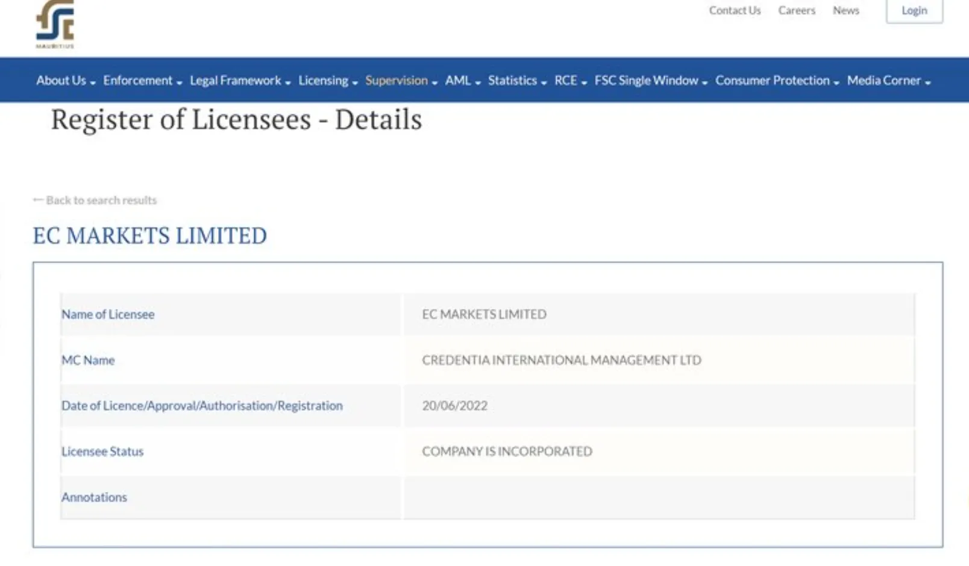Open the Legal Framework dropdown

pos(240,81)
